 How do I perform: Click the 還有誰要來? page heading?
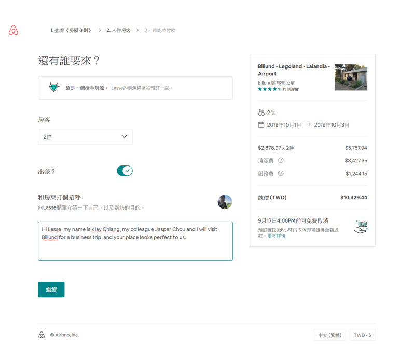point(68,61)
